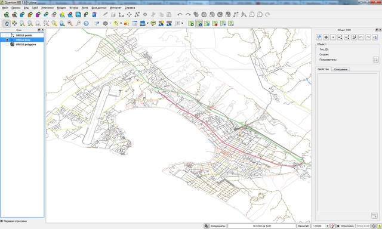Select the points layer name in layers list
The height and width of the screenshot is (229, 382).
click(x=24, y=35)
